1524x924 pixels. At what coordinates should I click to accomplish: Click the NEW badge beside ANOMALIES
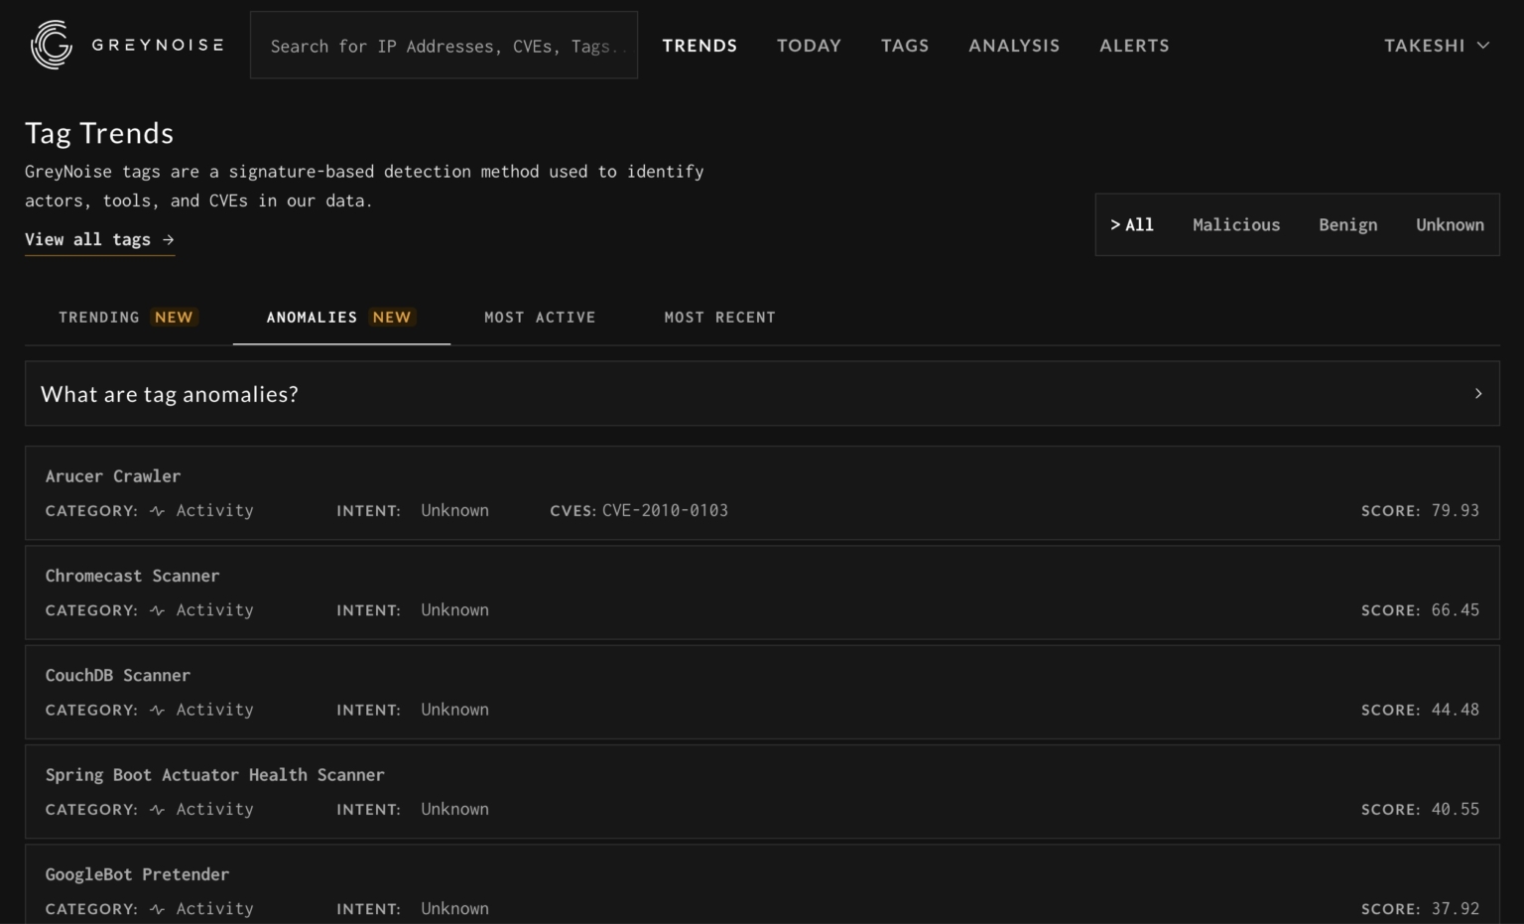coord(392,317)
